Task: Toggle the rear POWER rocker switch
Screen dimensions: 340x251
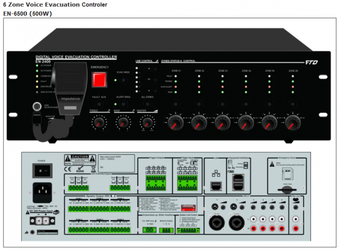Action: pyautogui.click(x=43, y=171)
